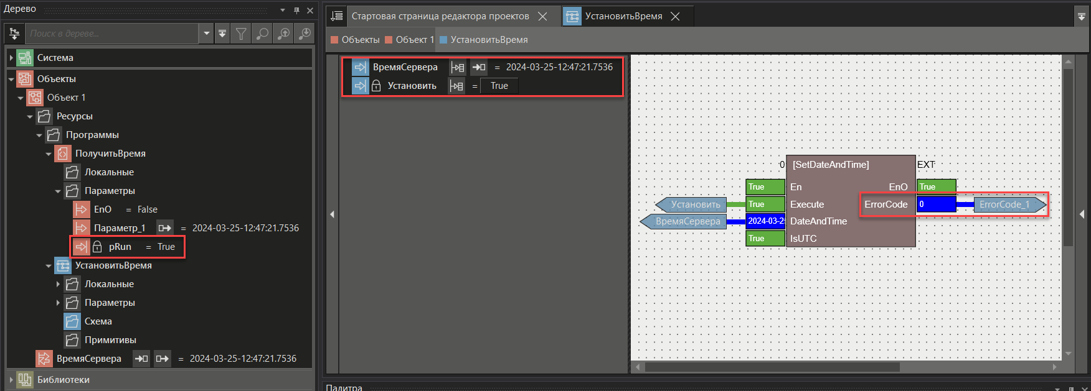
Task: Switch to Стартовая страница редактора проектов tab
Action: tap(440, 16)
